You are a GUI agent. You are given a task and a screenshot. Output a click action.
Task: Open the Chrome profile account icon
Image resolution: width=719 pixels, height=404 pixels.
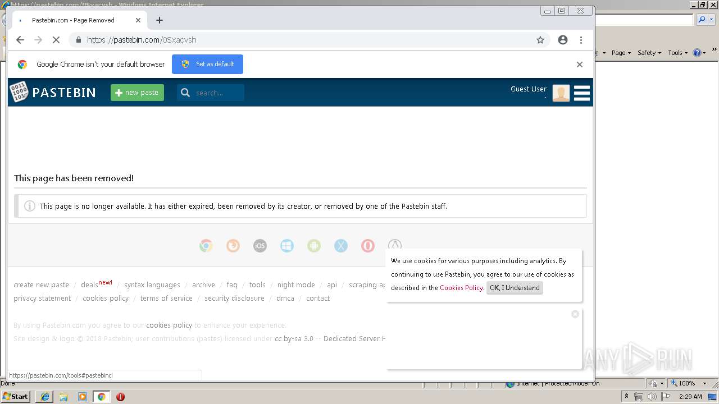tap(562, 40)
